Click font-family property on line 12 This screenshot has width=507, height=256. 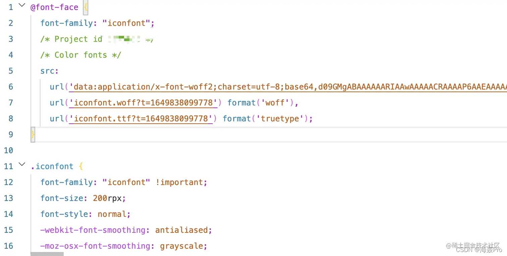(66, 182)
